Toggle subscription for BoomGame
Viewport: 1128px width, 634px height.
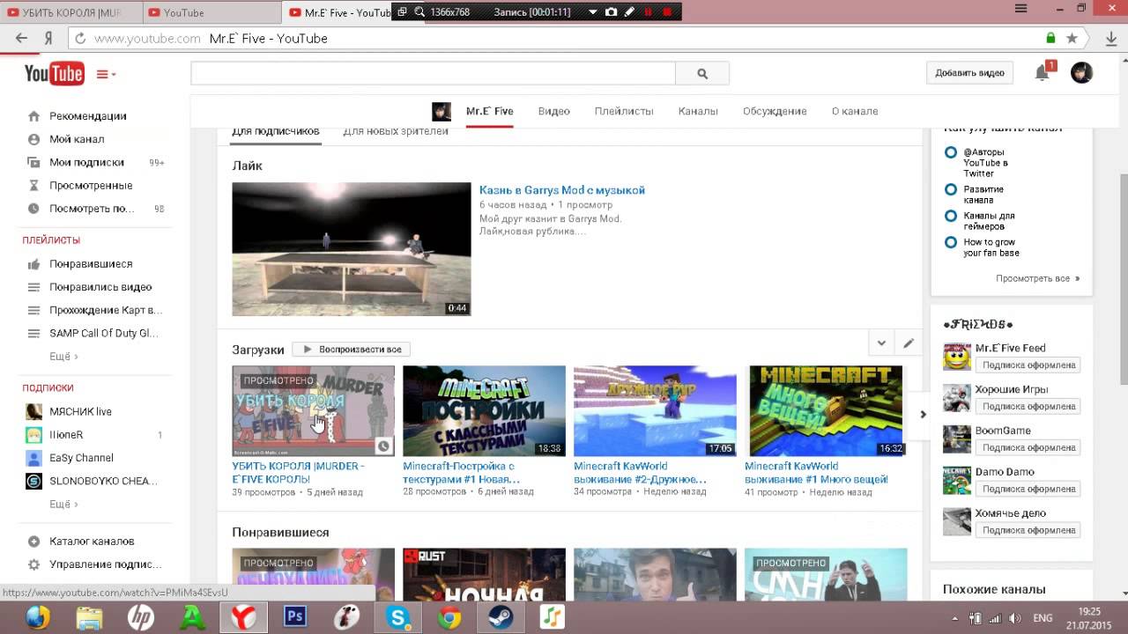(x=1029, y=448)
